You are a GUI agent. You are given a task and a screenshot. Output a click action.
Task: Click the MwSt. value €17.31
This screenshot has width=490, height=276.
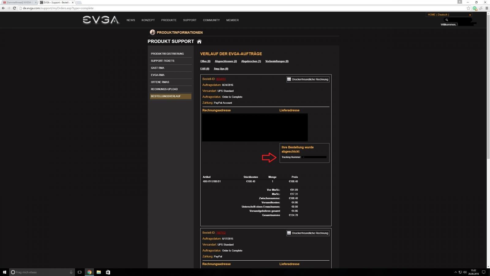tap(294, 194)
